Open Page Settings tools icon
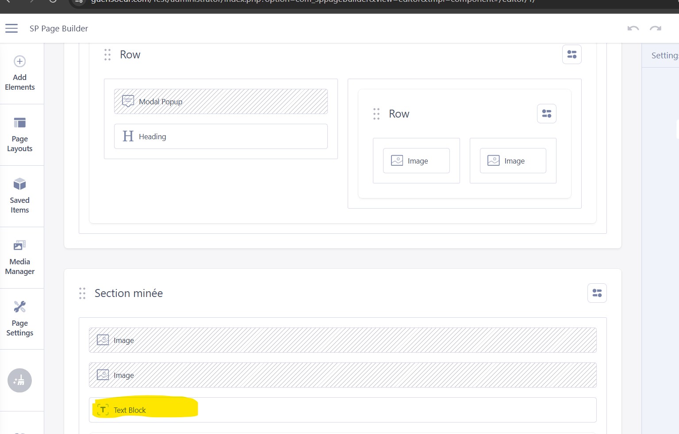This screenshot has width=679, height=434. tap(19, 307)
